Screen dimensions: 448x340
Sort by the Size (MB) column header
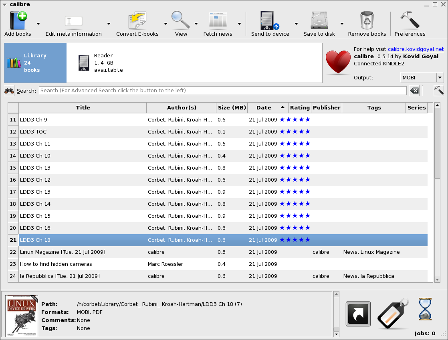[x=232, y=107]
